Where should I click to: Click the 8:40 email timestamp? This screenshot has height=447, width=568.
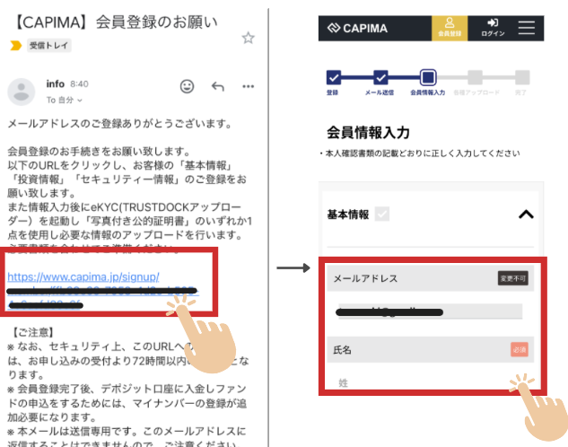click(x=79, y=84)
